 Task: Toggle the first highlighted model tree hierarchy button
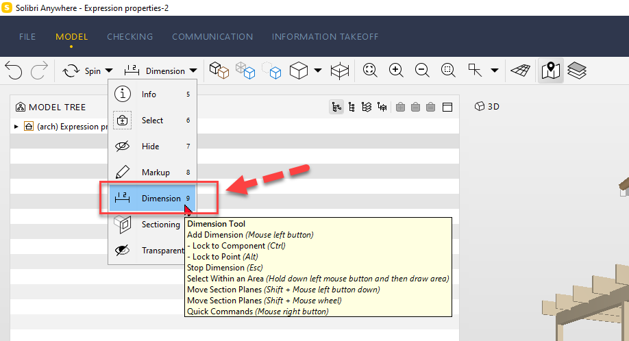coord(336,107)
